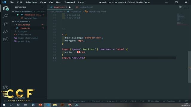Screen dimensions: 191x107
Task: Open Explorer views and more actions ellipsis
Action: (42, 7)
